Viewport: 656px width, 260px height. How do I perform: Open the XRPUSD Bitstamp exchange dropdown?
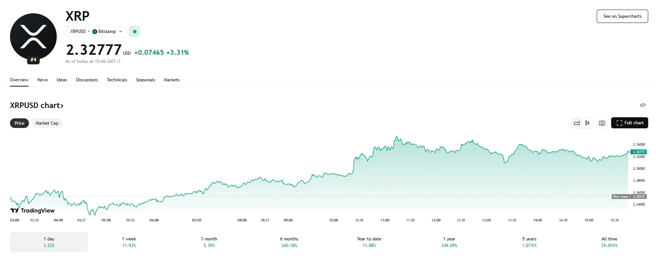96,31
